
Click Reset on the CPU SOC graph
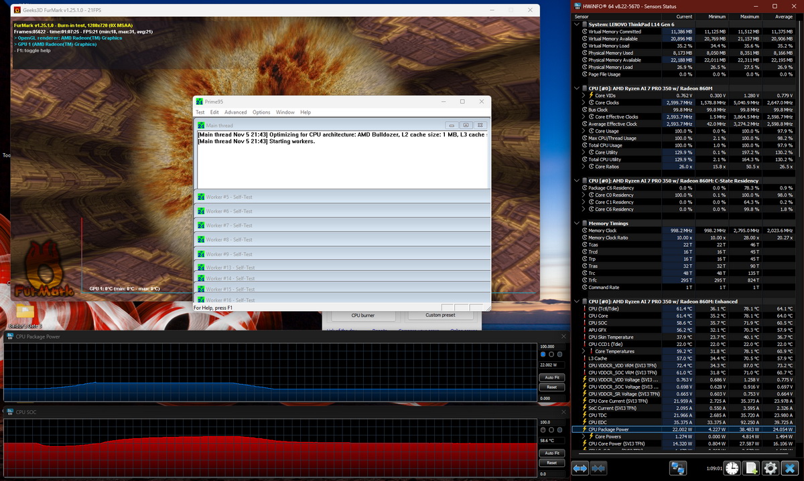551,462
